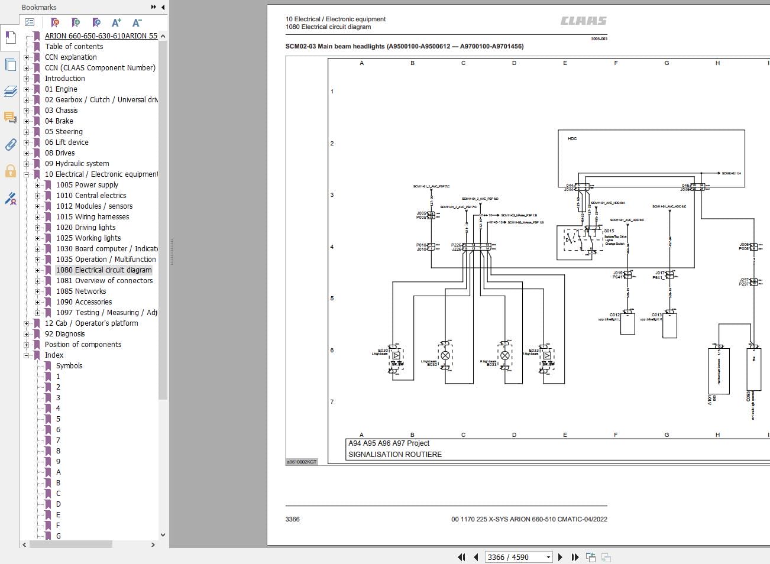Open the Symbols index bookmark

click(69, 366)
